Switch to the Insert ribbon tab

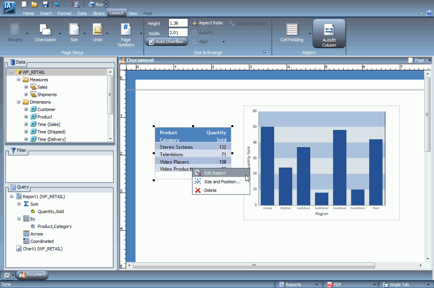point(46,13)
